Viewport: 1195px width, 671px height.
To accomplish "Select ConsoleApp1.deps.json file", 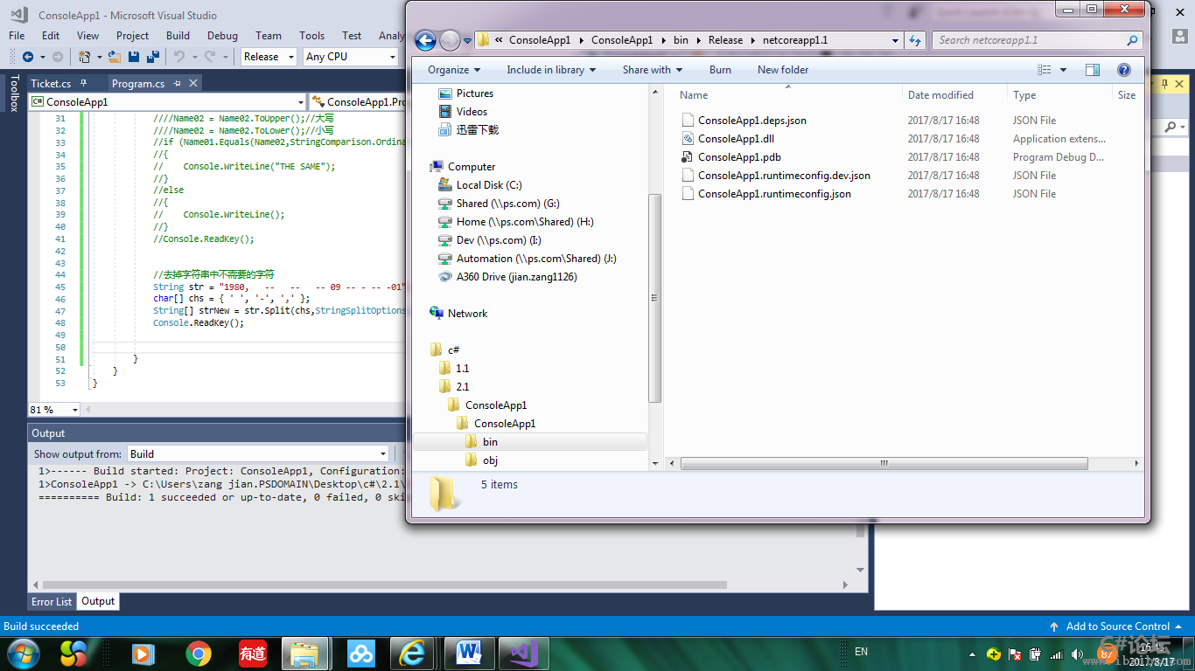I will [x=752, y=121].
